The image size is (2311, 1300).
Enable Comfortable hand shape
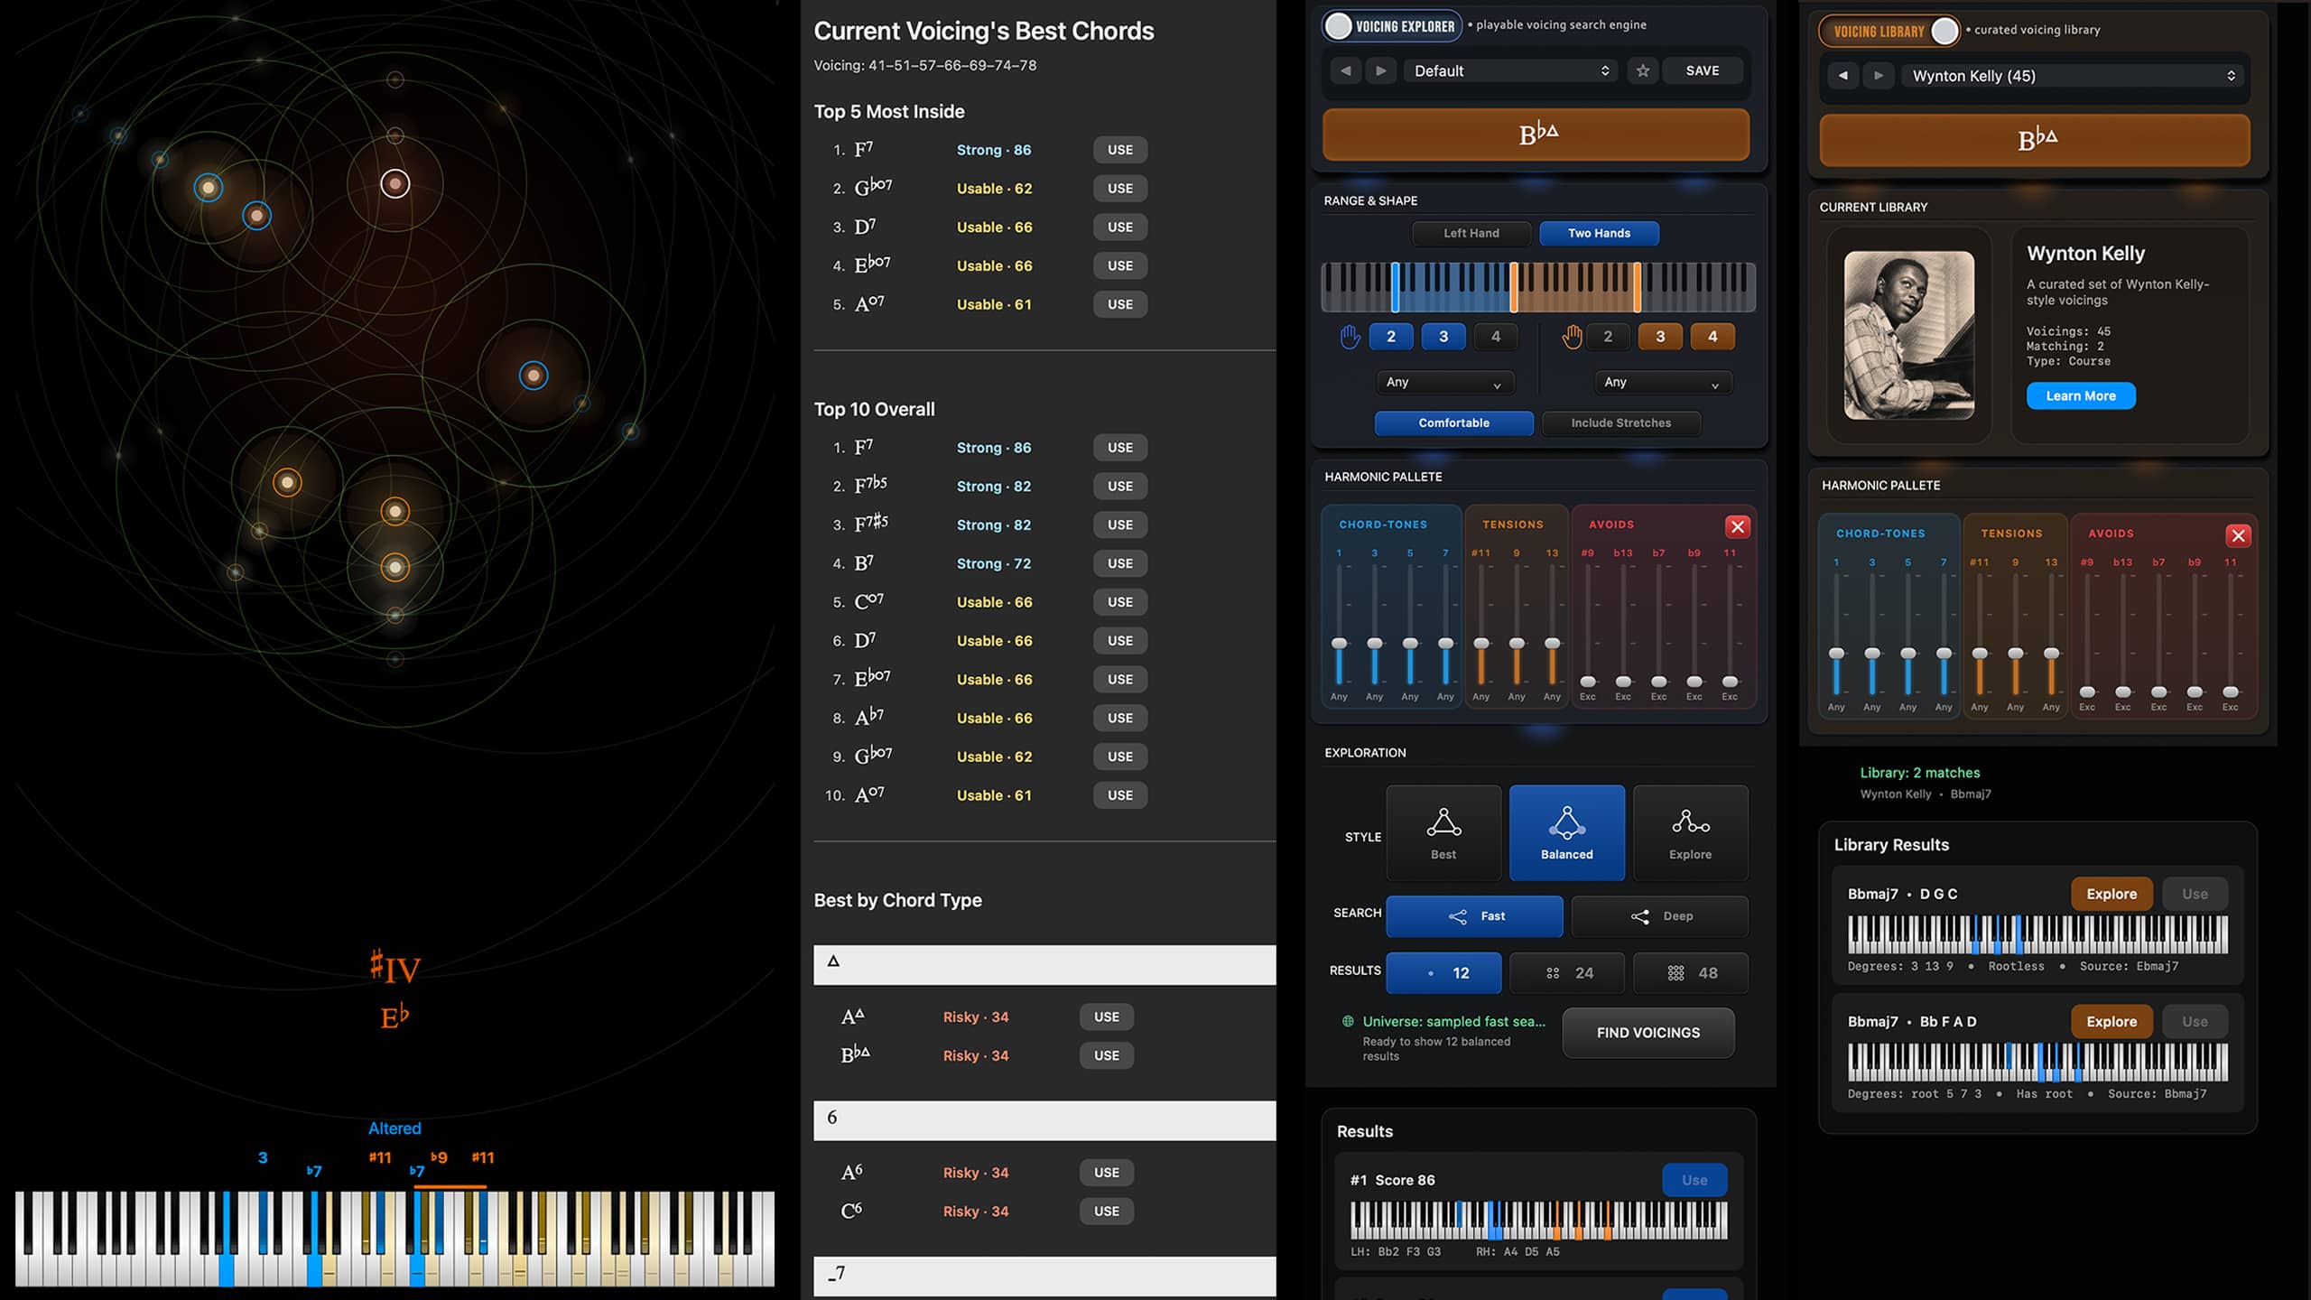(x=1453, y=422)
